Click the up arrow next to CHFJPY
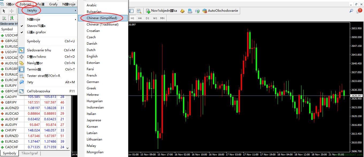This screenshot has width=364, height=157. coord(2,130)
